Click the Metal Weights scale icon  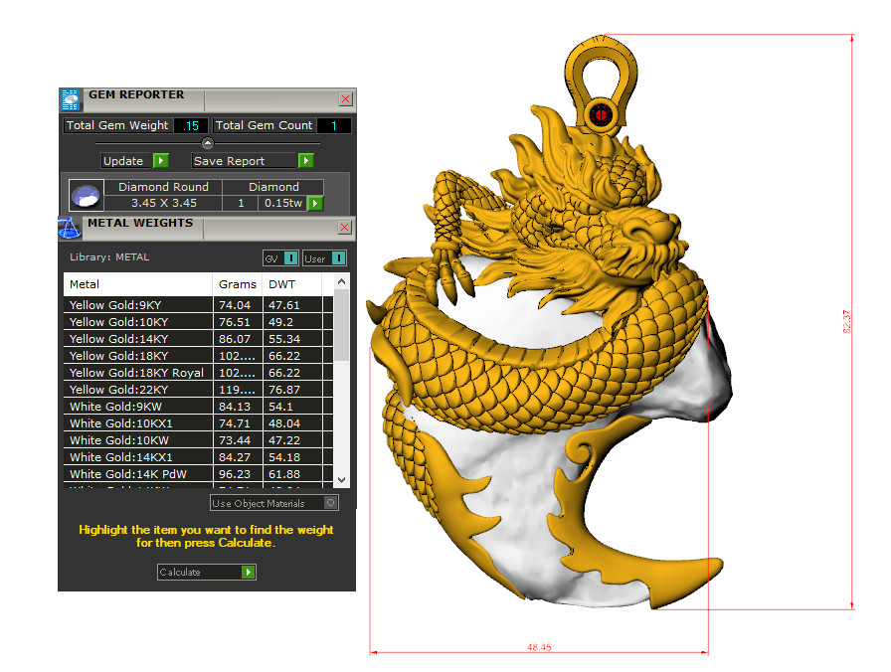(x=70, y=228)
